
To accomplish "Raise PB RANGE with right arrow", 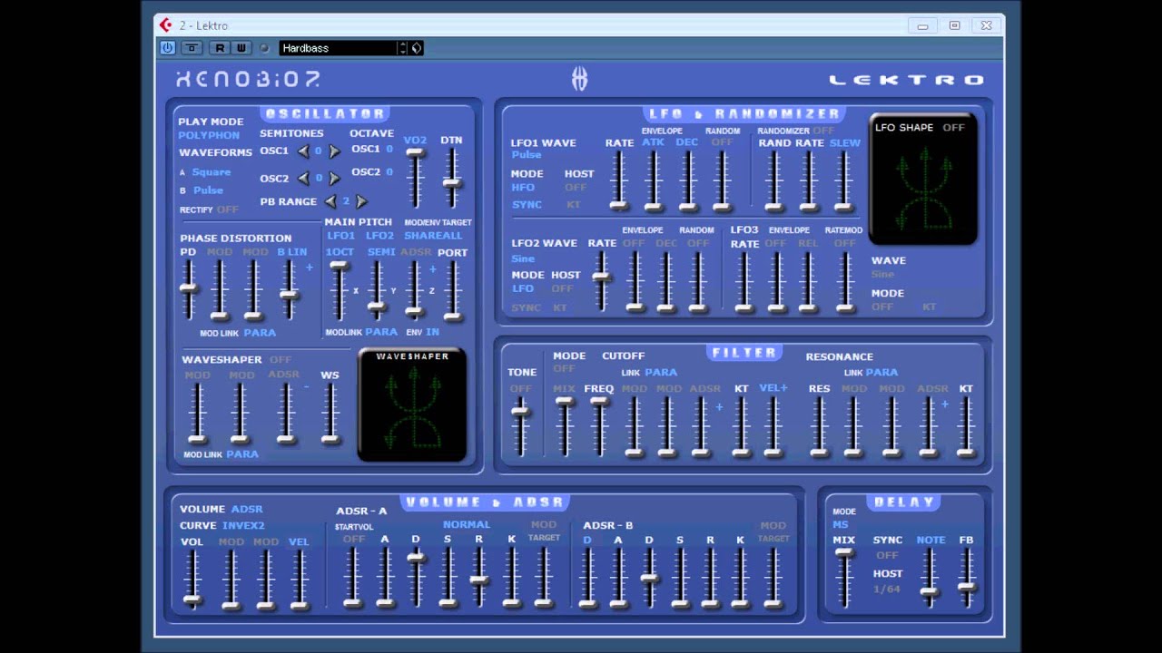I will tap(361, 201).
